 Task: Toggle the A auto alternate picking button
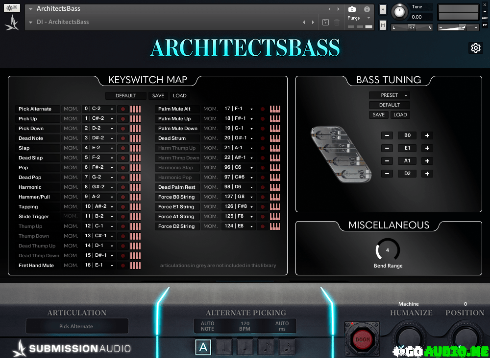tap(203, 347)
